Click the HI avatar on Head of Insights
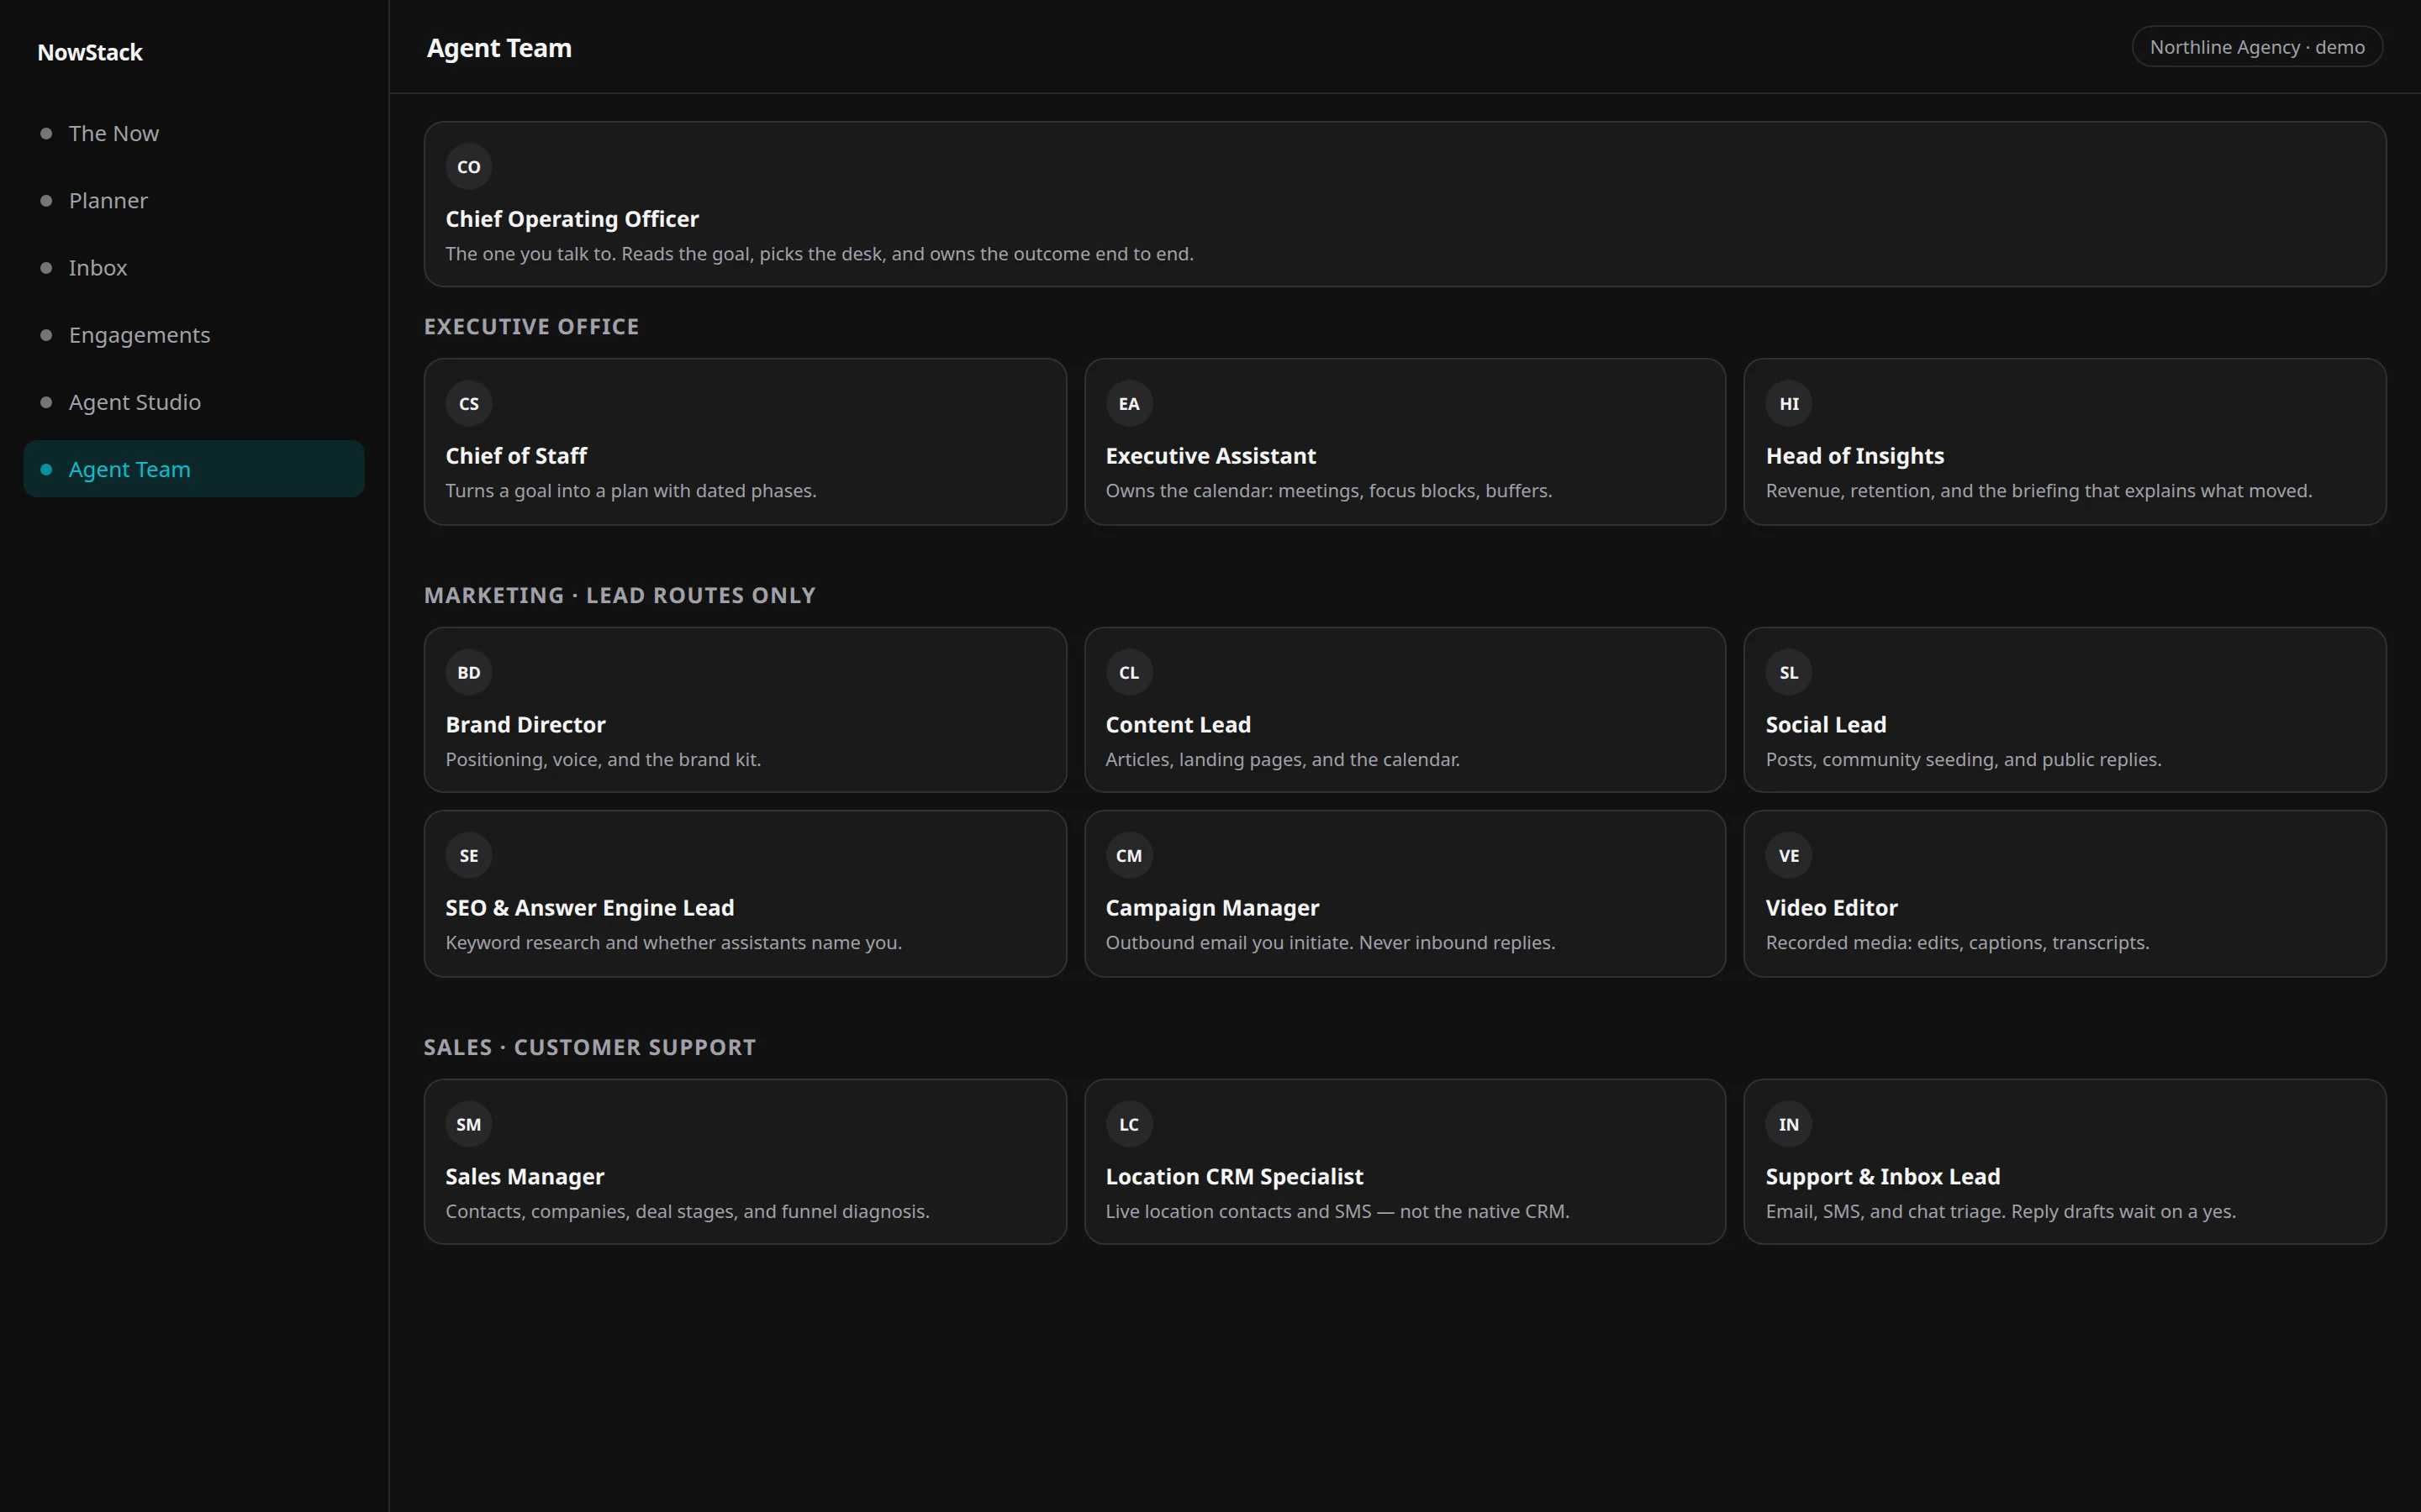The height and width of the screenshot is (1512, 2421). coord(1789,404)
